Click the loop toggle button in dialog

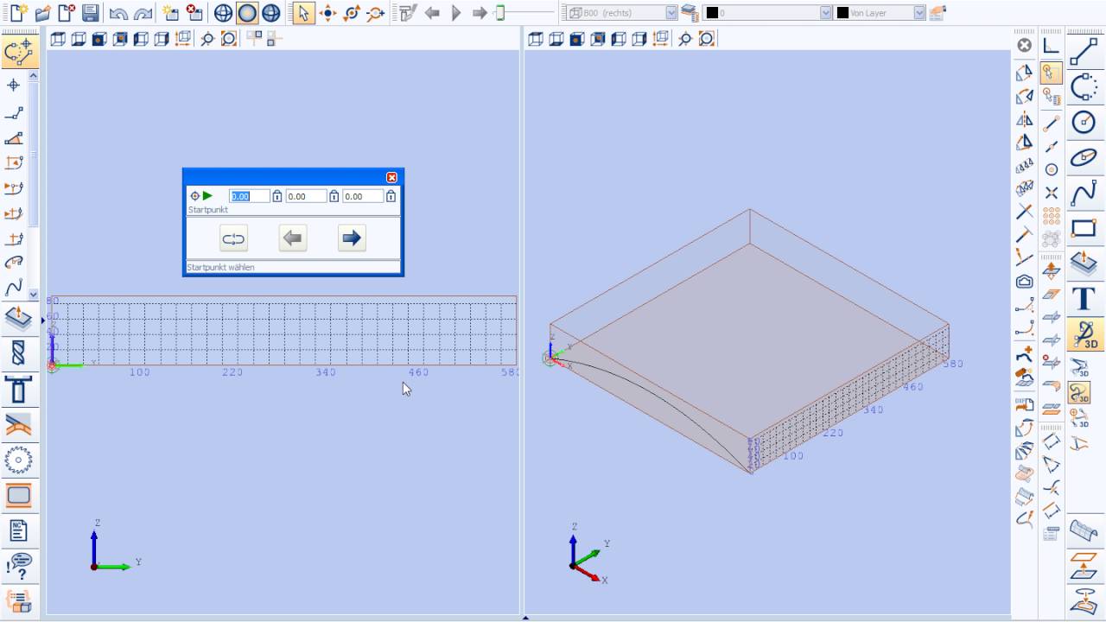coord(234,238)
